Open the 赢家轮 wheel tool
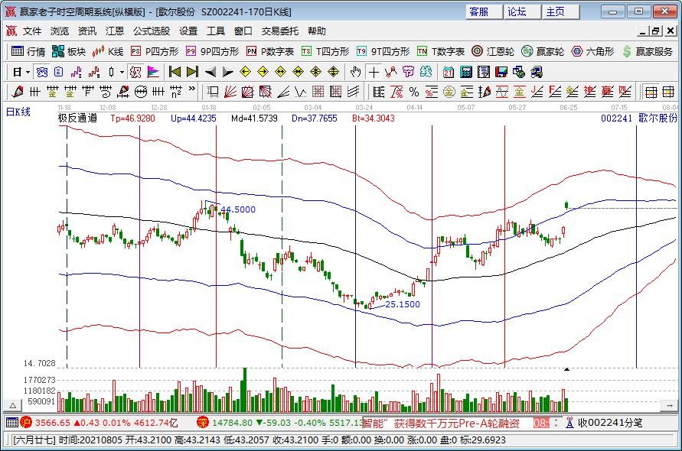682x451 pixels. pyautogui.click(x=543, y=52)
